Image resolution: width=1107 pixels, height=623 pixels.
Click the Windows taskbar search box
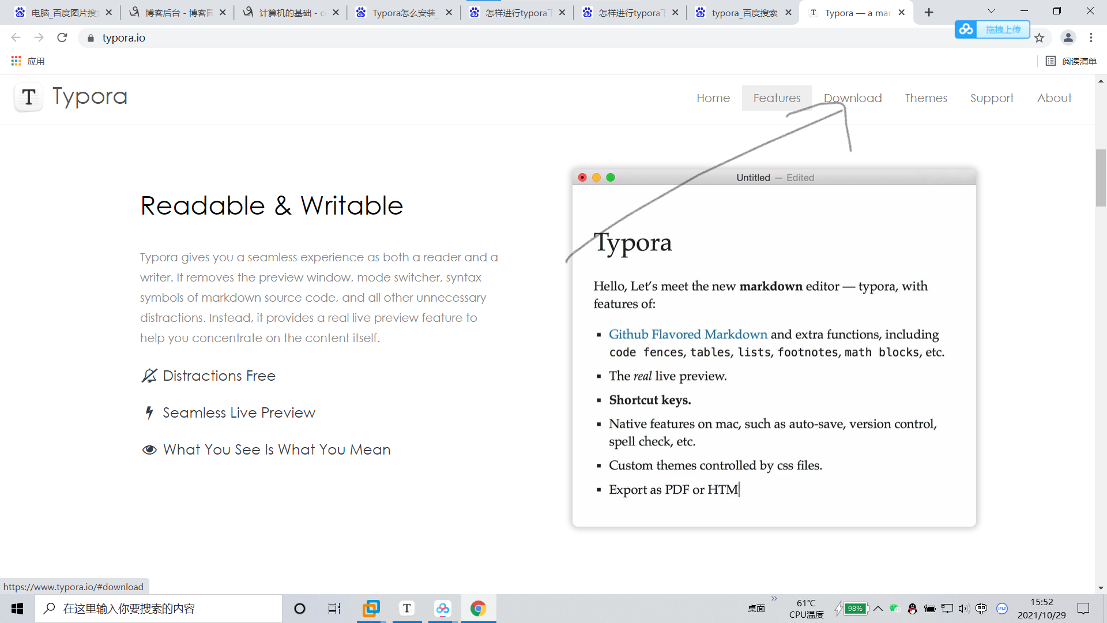point(159,608)
